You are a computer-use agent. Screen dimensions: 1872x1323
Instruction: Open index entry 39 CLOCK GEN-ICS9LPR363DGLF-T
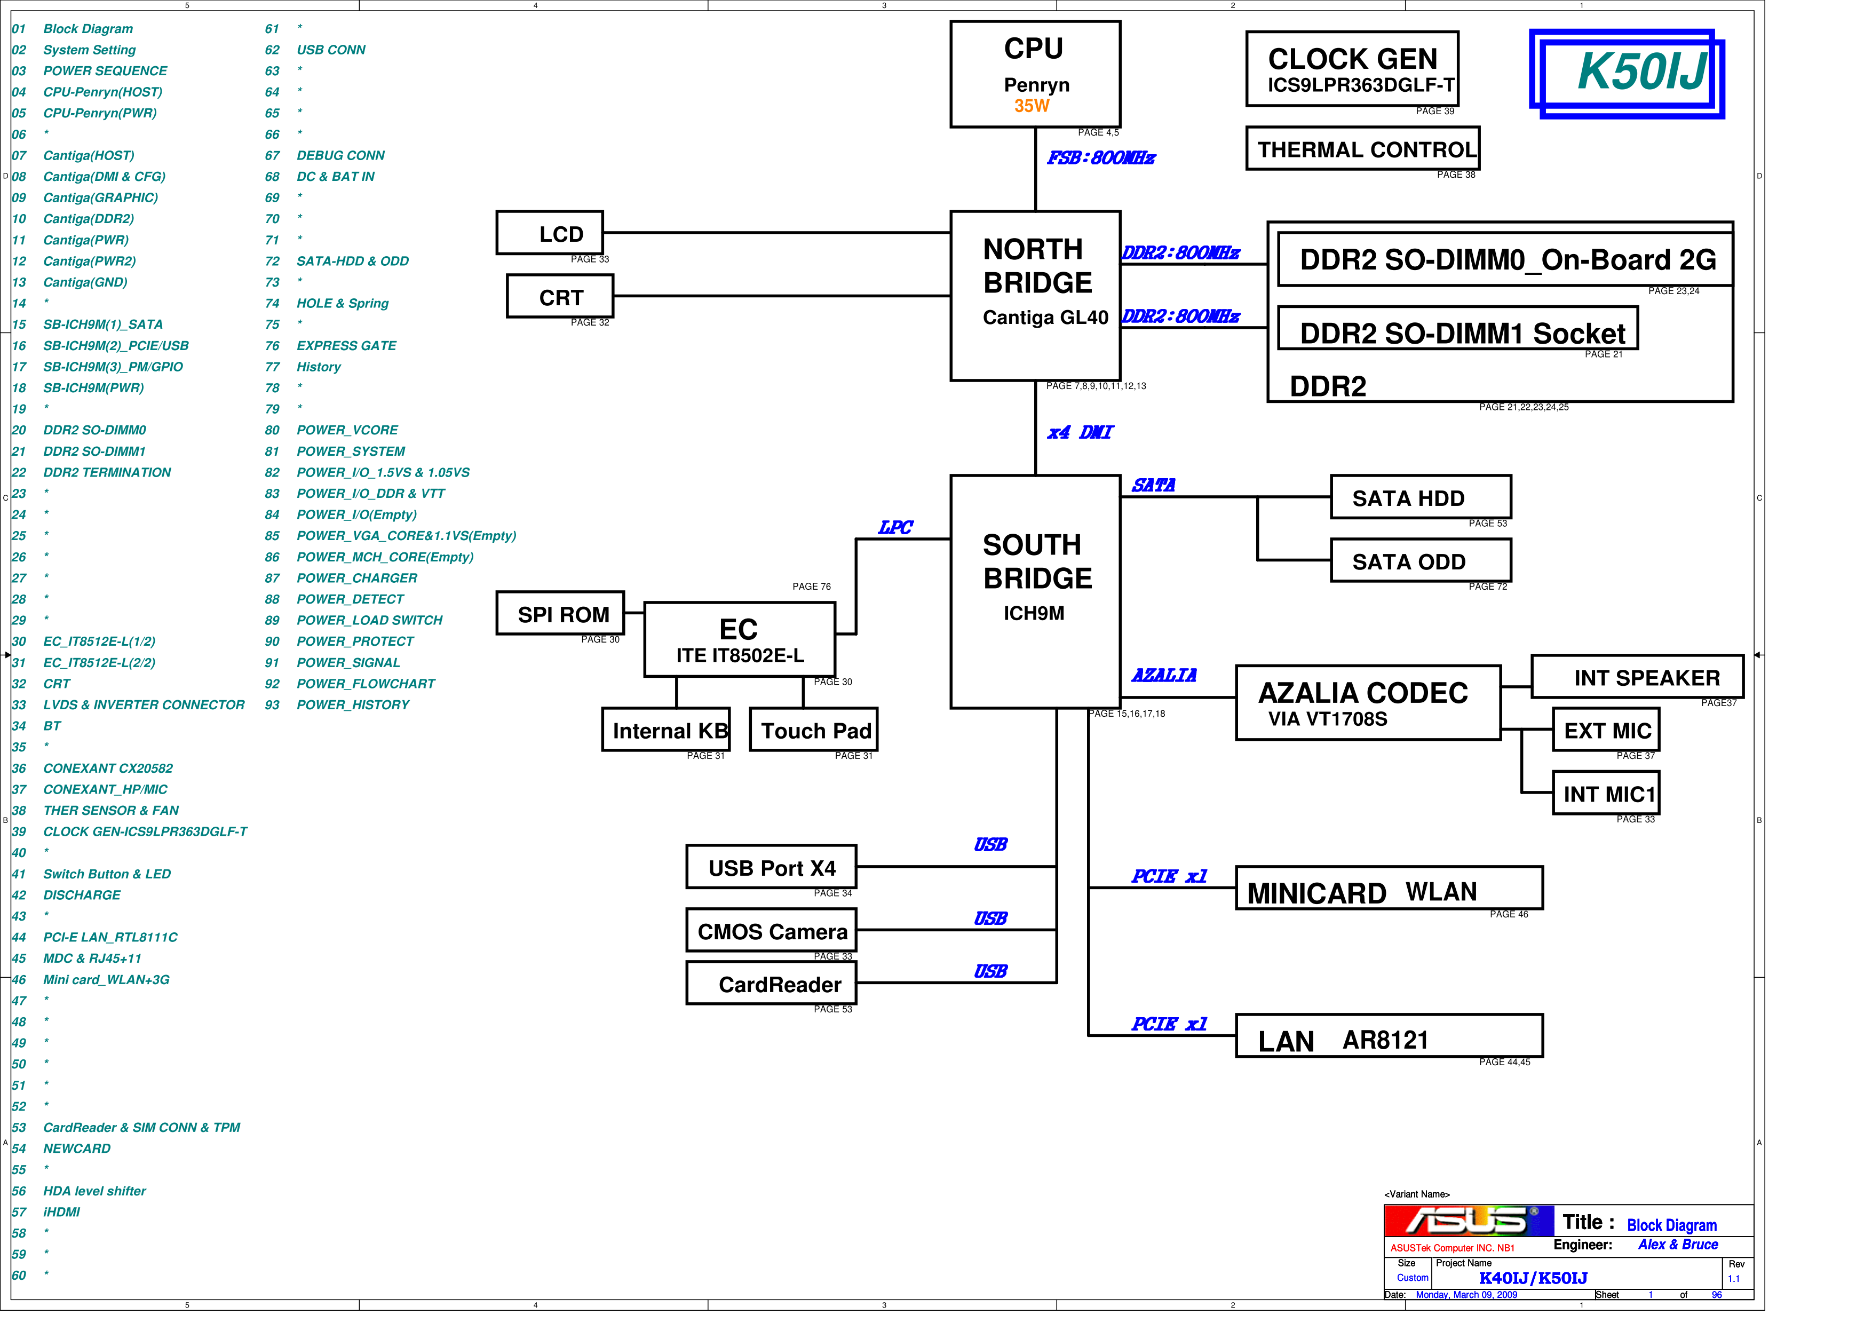(130, 832)
